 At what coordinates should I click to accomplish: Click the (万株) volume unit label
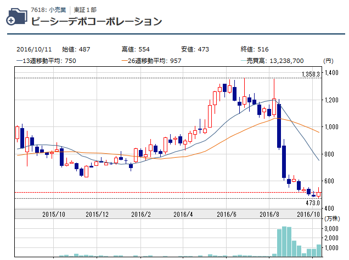331,219
